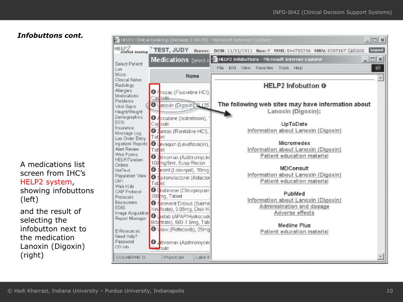Click scroll up arrow in Infobuttons window

(381, 78)
